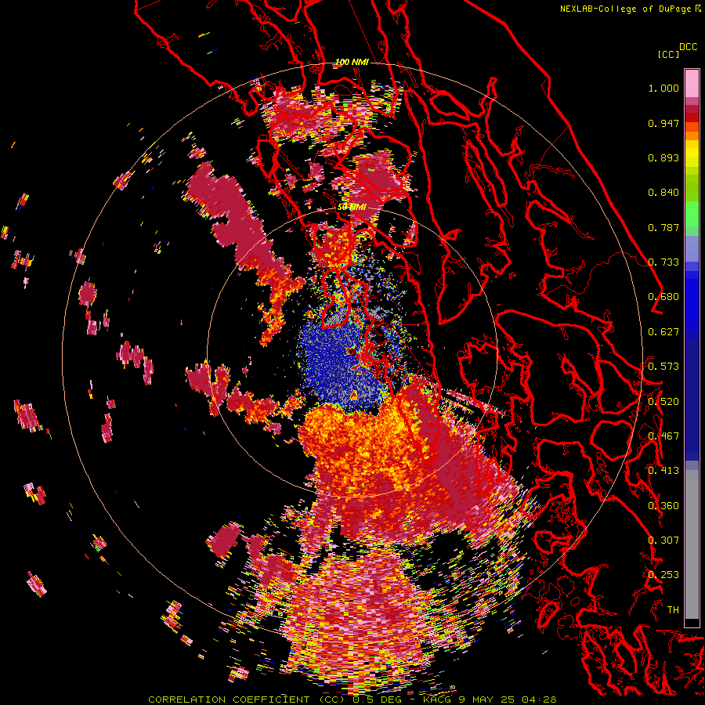Click the [CC] units label above the color bar
The height and width of the screenshot is (705, 705).
[x=668, y=54]
